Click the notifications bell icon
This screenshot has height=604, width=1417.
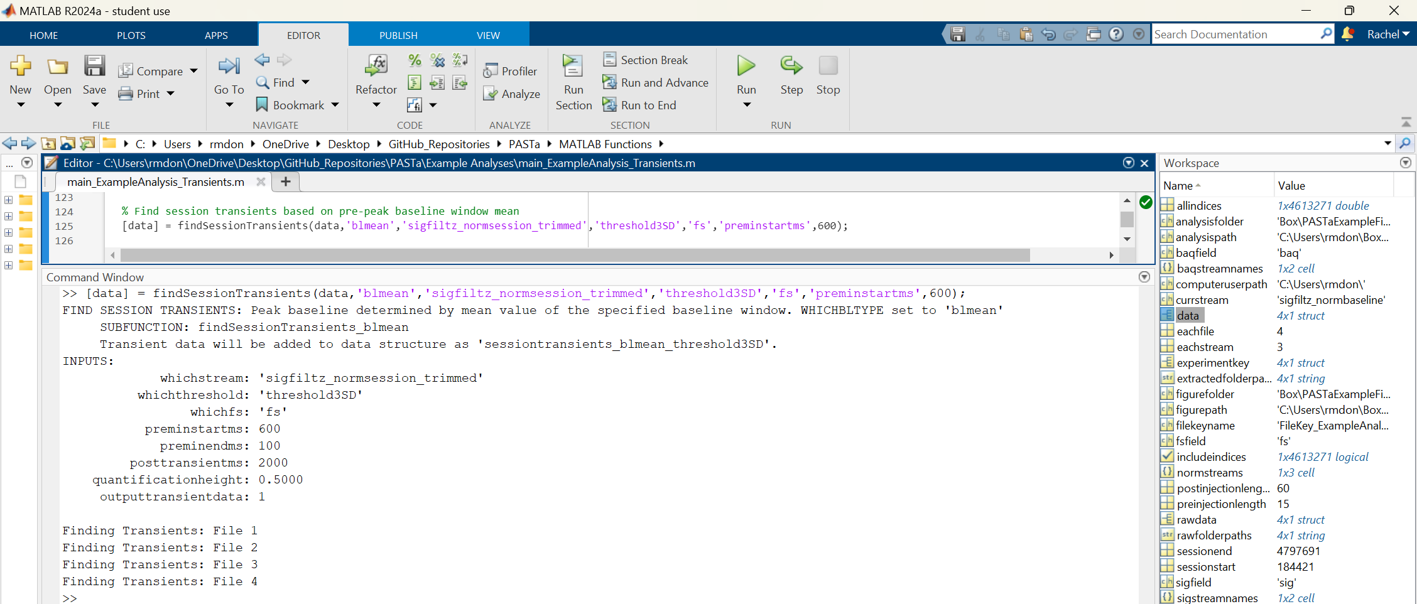(1347, 34)
